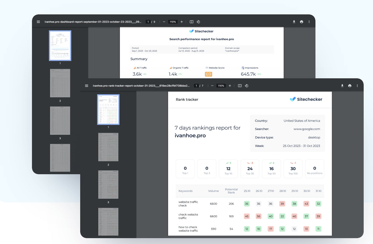Click 'website traffic check' keyword row
This screenshot has height=244, width=373.
[250, 204]
